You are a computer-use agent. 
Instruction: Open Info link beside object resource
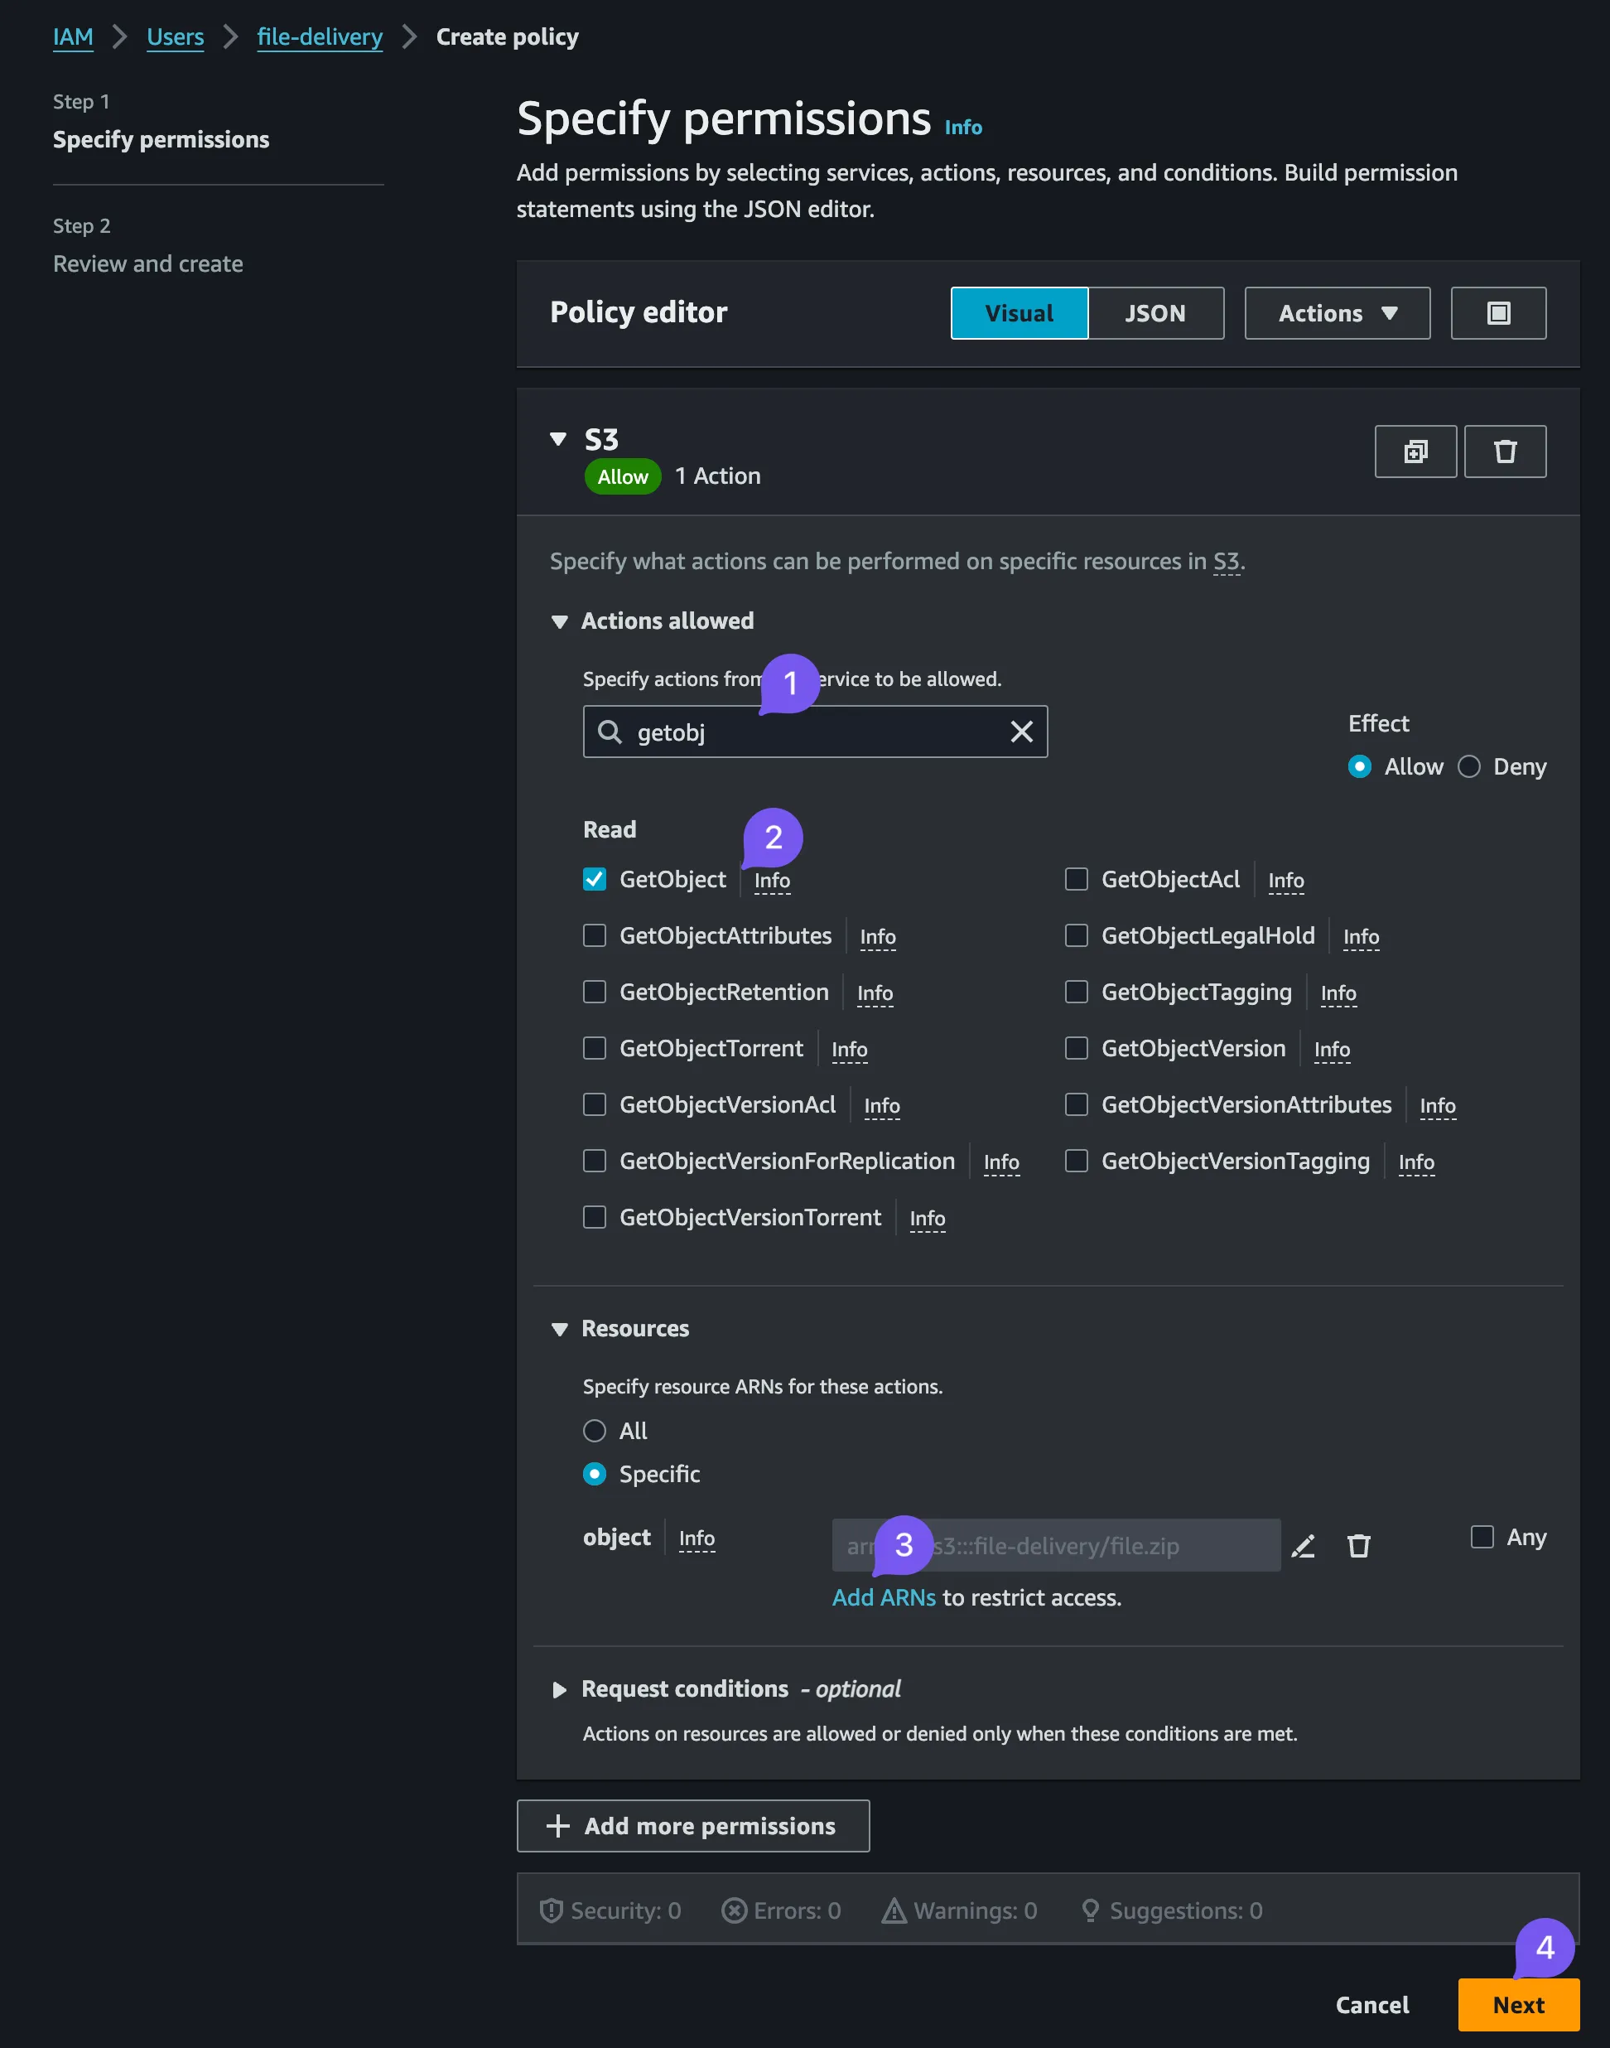(x=697, y=1538)
